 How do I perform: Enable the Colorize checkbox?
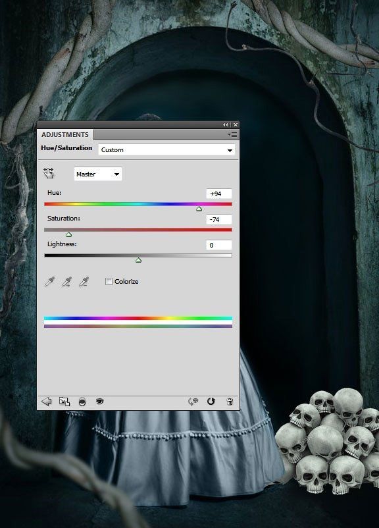(x=109, y=282)
